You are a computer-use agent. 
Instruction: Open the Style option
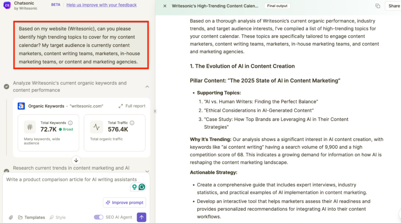[x=58, y=218]
